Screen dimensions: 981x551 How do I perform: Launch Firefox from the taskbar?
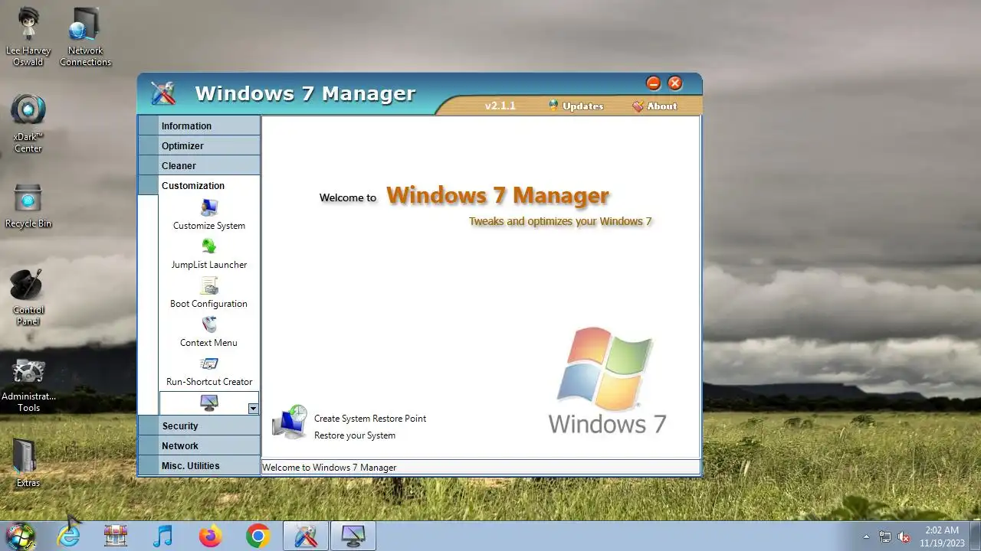pos(210,536)
